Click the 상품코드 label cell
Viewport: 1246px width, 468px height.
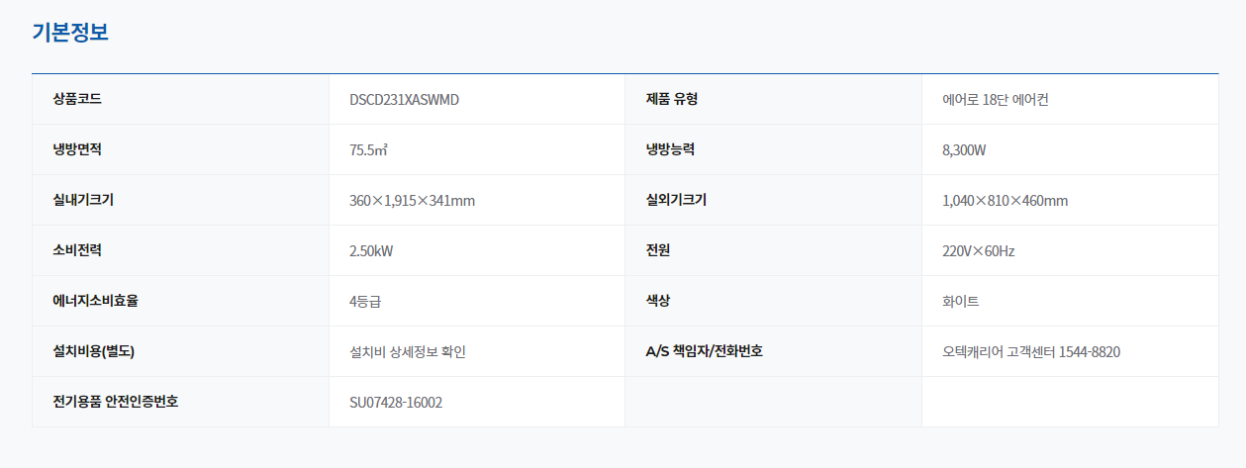point(77,99)
